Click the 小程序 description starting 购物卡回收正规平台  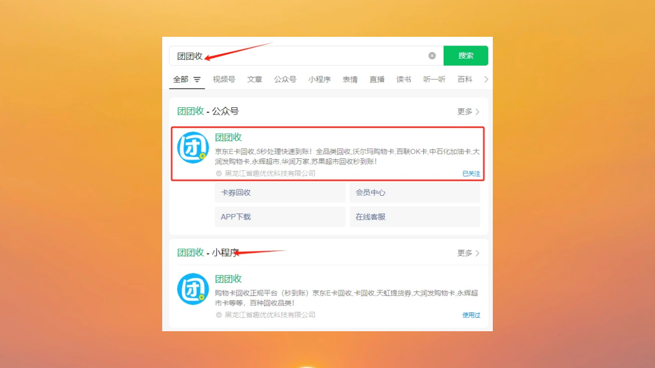click(x=347, y=298)
